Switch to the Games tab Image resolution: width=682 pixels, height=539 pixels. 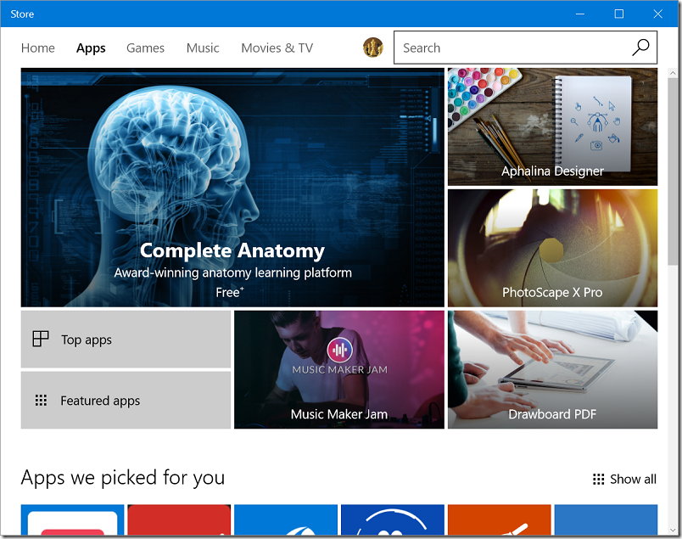(x=145, y=48)
